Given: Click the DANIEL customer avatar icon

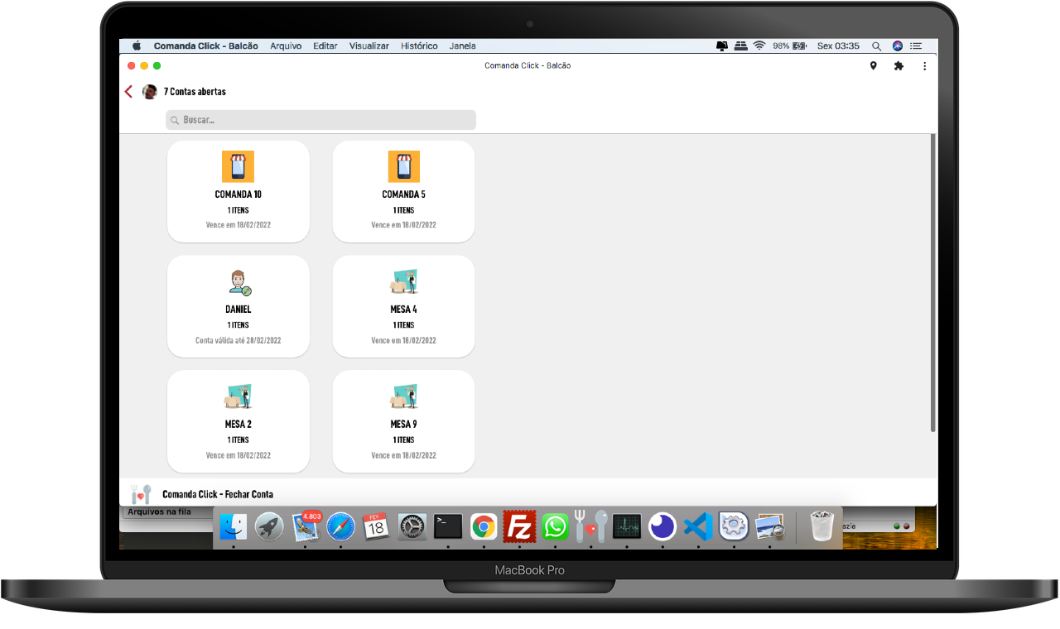Looking at the screenshot, I should coord(238,282).
